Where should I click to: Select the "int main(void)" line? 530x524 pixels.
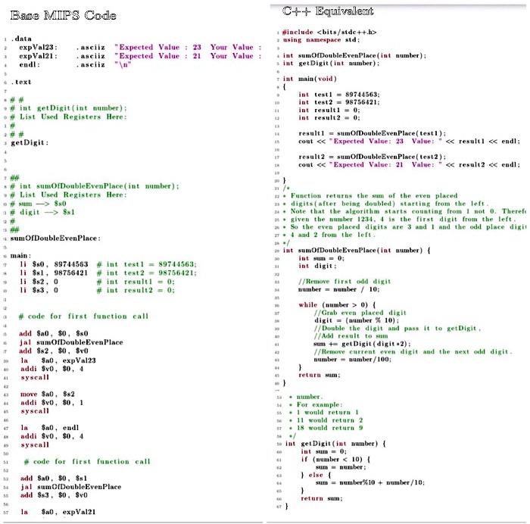click(x=310, y=79)
